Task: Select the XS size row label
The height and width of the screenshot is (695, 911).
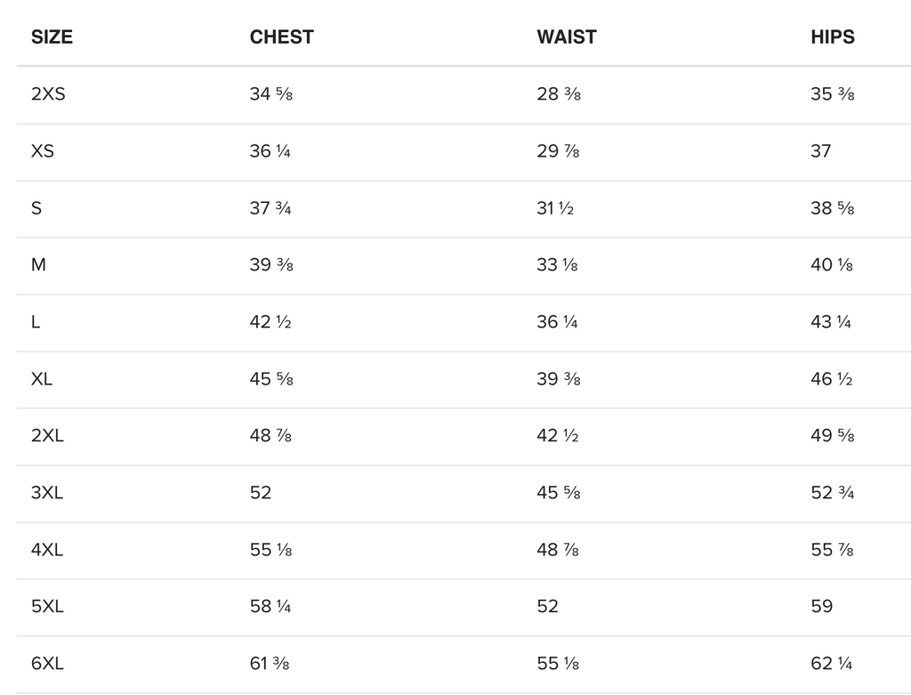Action: (43, 151)
